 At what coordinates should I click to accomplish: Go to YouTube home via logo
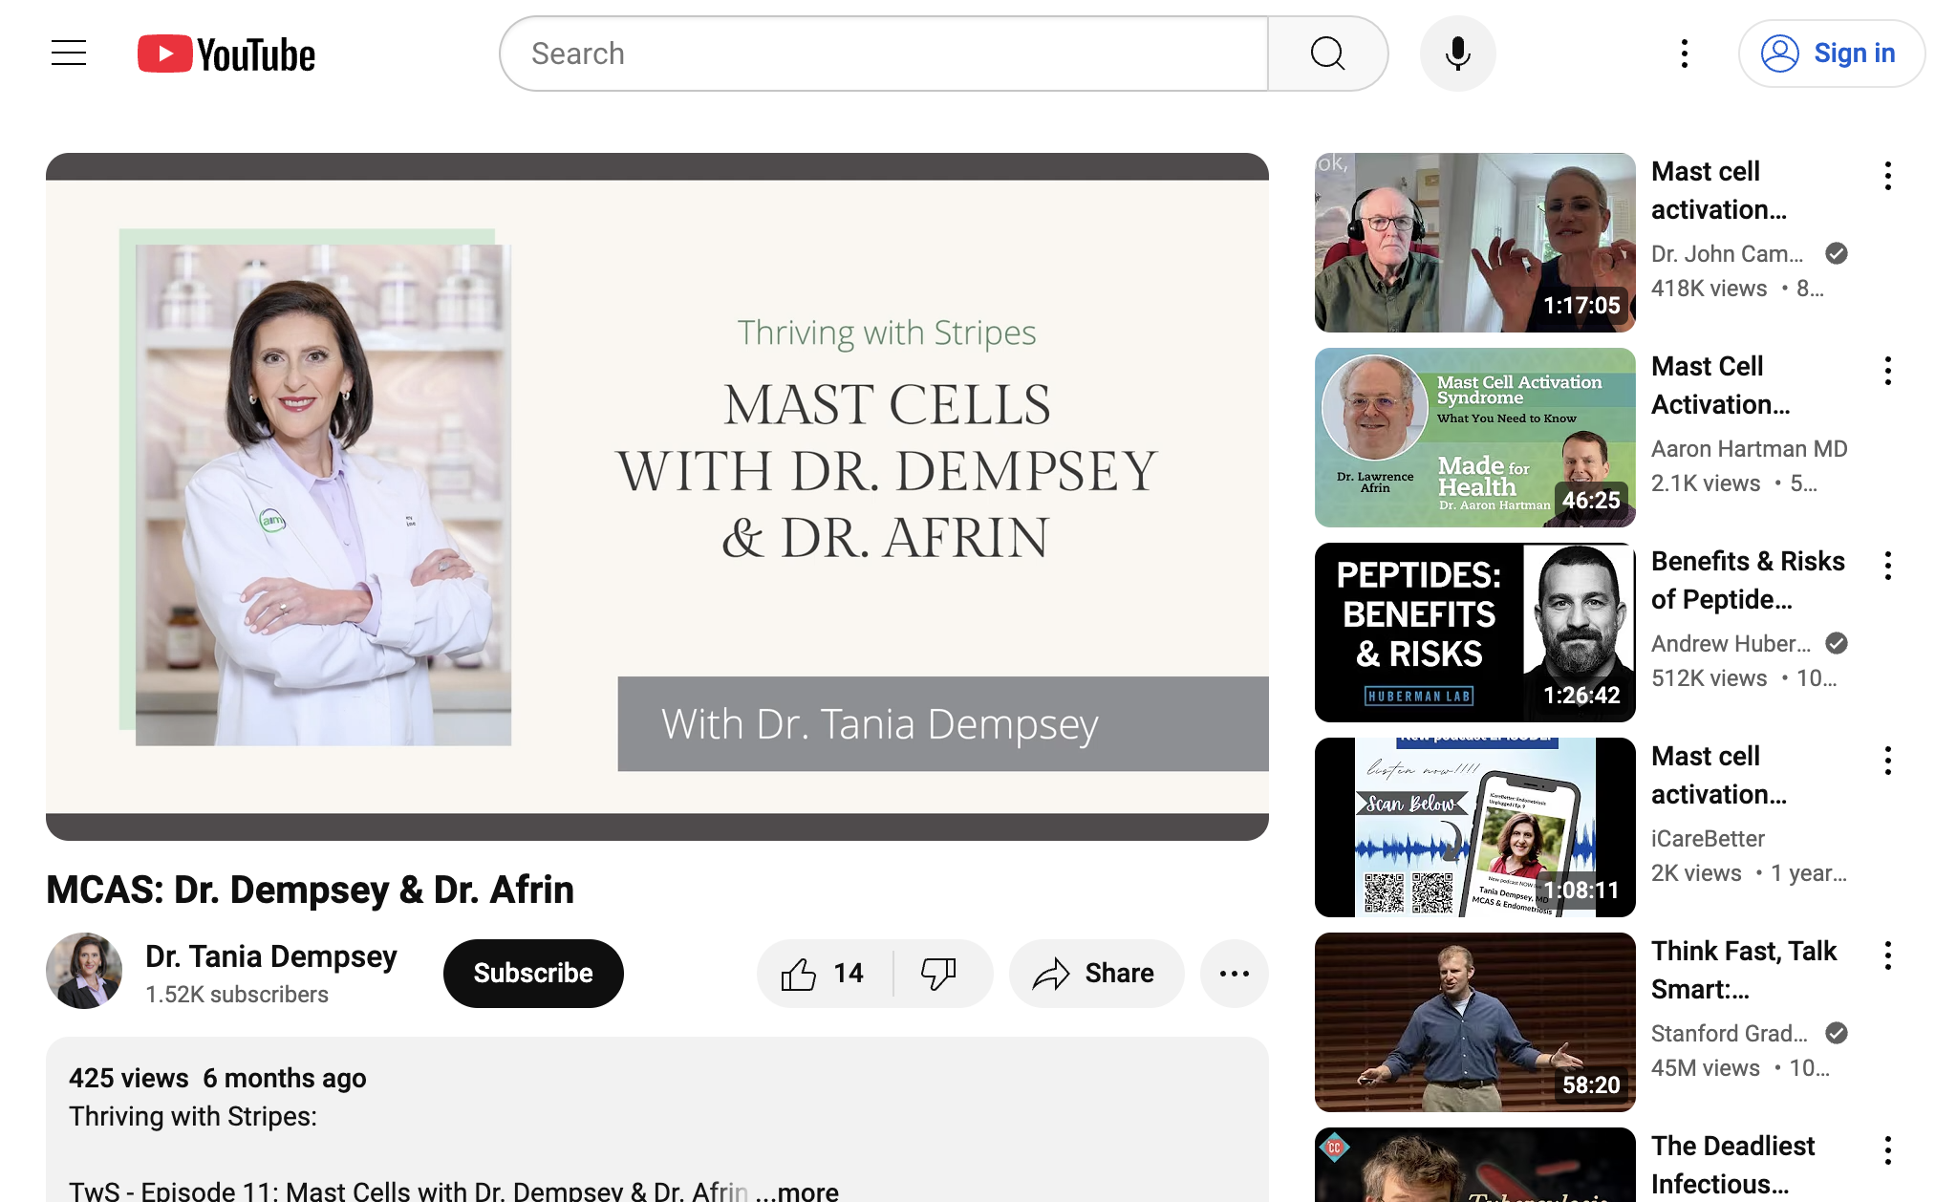coord(226,54)
